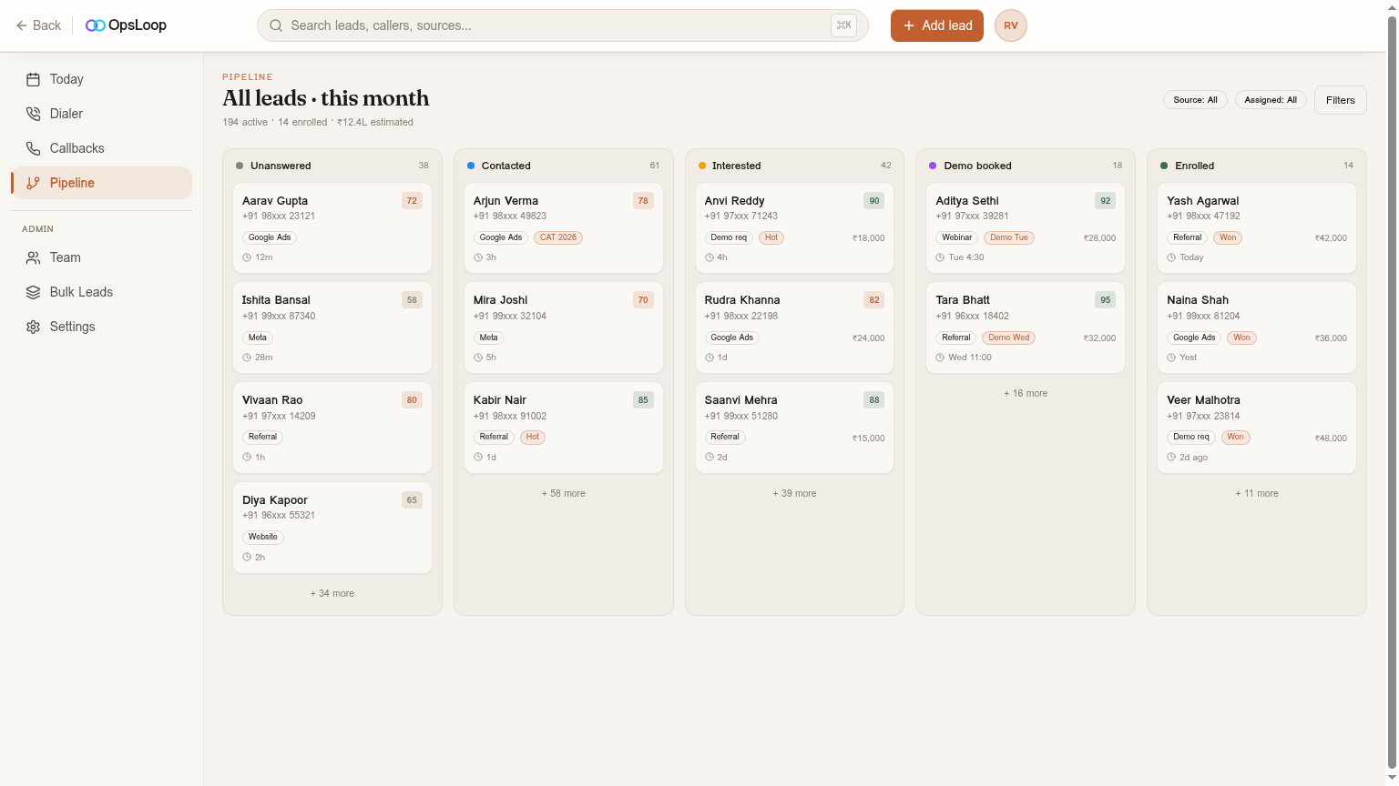Go to Today in sidebar
Image resolution: width=1399 pixels, height=786 pixels.
click(x=101, y=79)
